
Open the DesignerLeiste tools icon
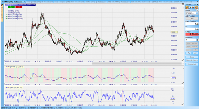pyautogui.click(x=2, y=5)
